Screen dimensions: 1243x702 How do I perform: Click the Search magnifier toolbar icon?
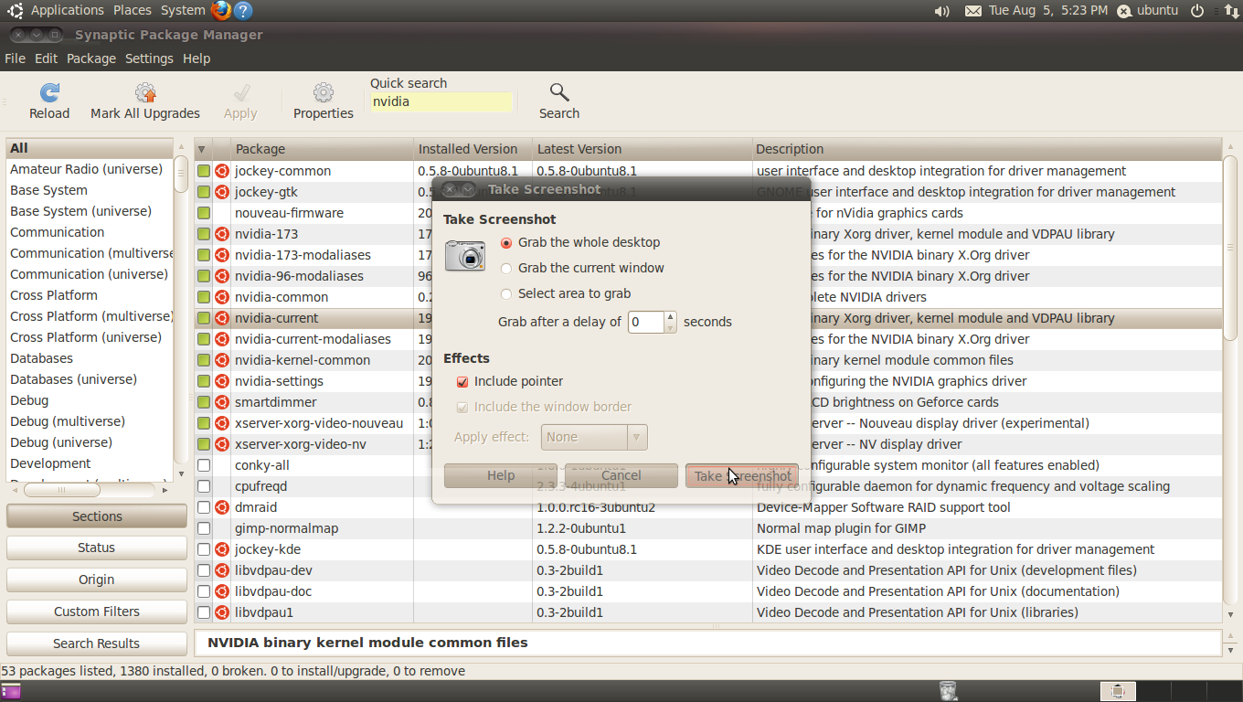click(x=559, y=92)
